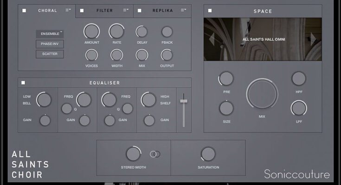
Task: Open the Replika preset menu arrow
Action: 184,10
